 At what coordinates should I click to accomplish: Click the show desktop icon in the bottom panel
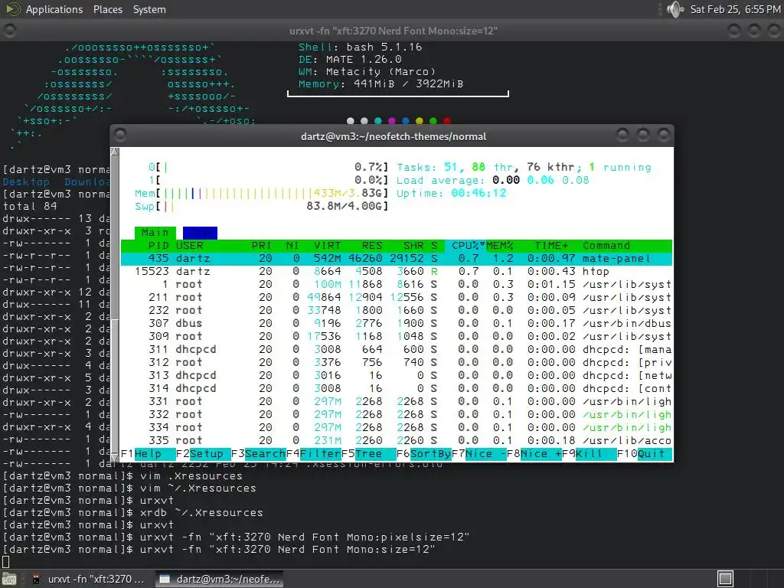coord(9,579)
